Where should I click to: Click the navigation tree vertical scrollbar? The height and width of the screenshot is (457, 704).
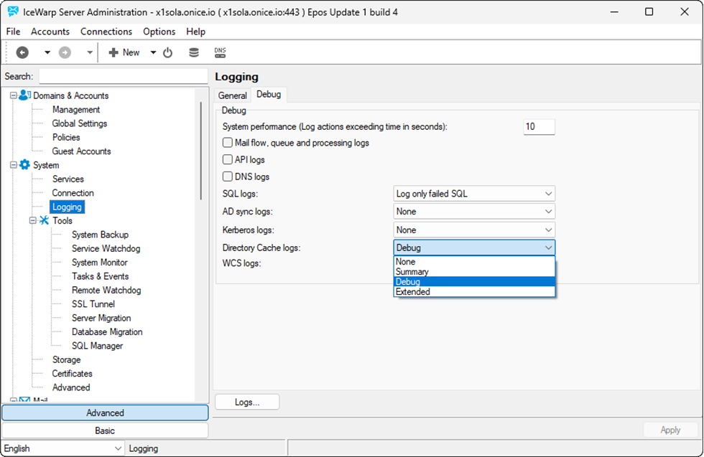[200, 150]
